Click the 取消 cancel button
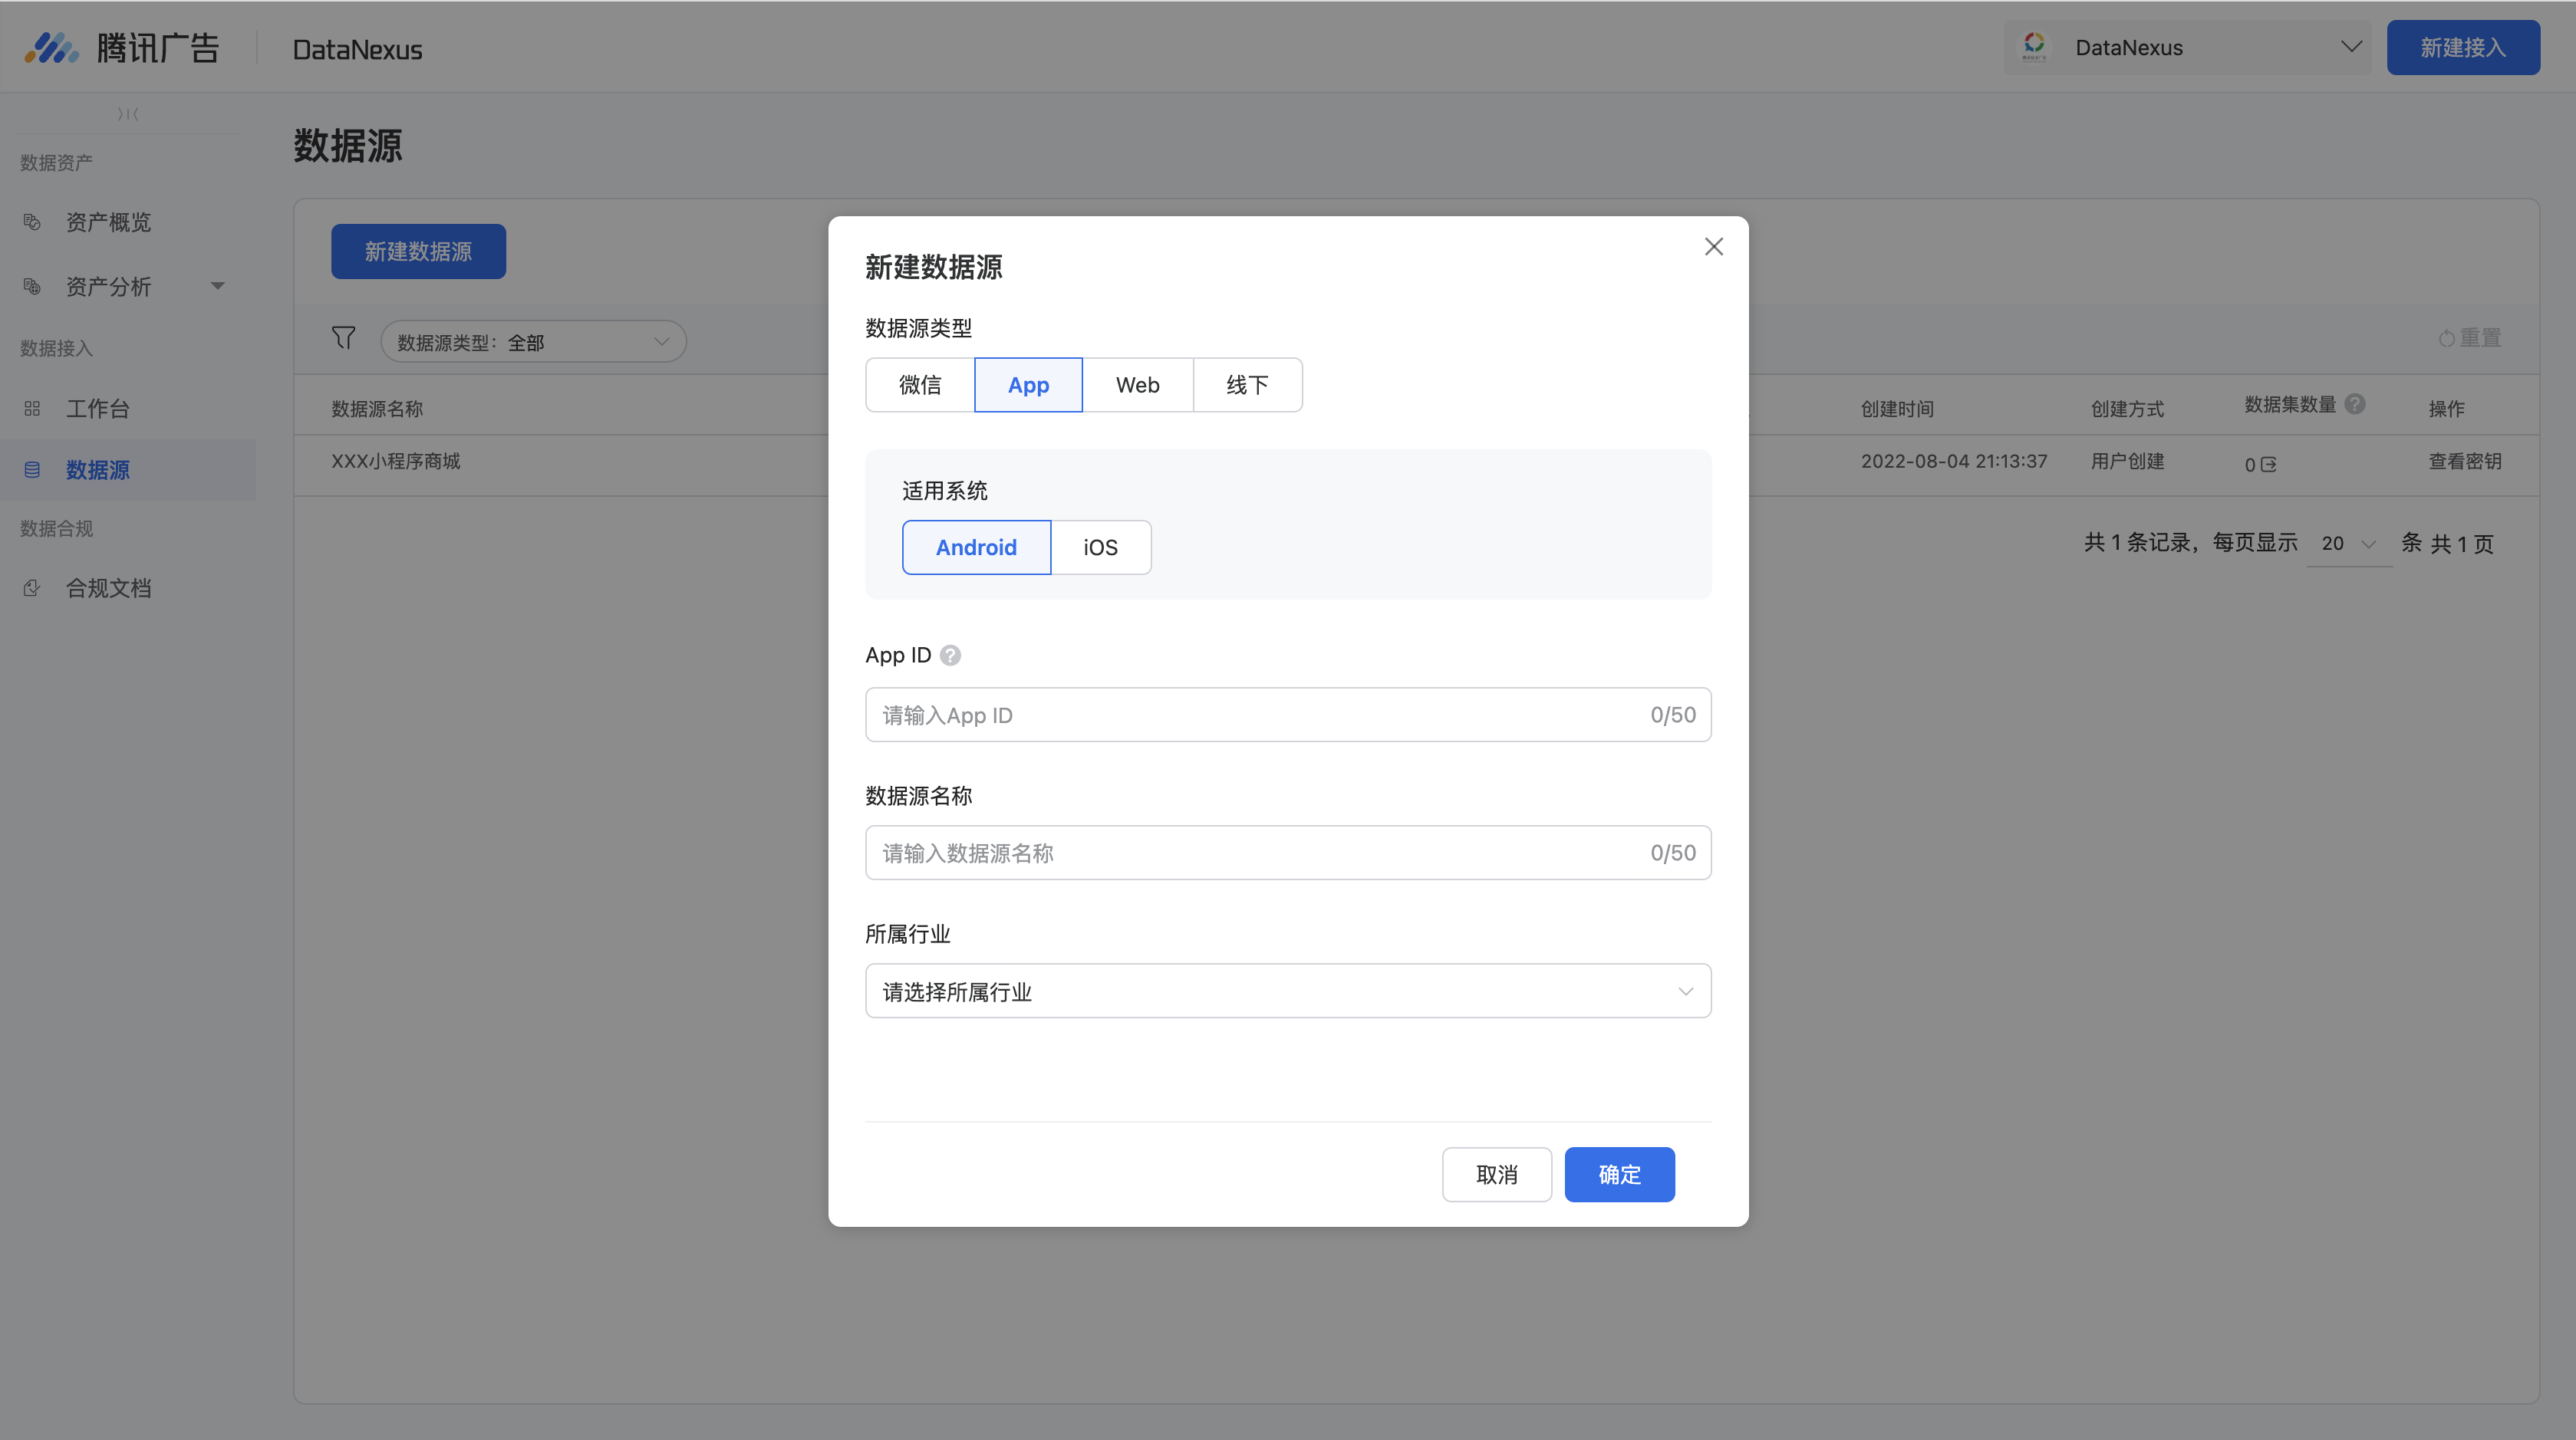 tap(1496, 1175)
